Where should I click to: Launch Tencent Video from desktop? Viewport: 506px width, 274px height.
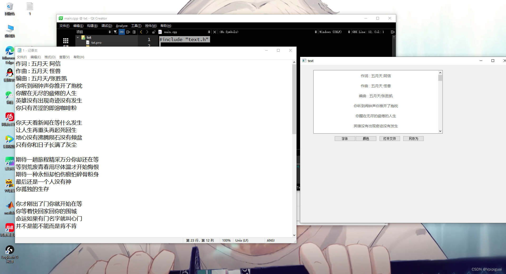[x=9, y=141]
